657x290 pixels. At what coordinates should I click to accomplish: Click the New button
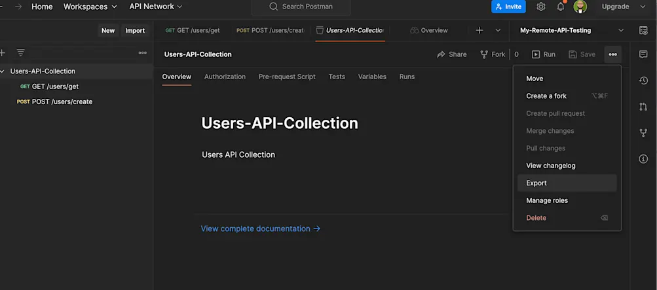(x=108, y=31)
